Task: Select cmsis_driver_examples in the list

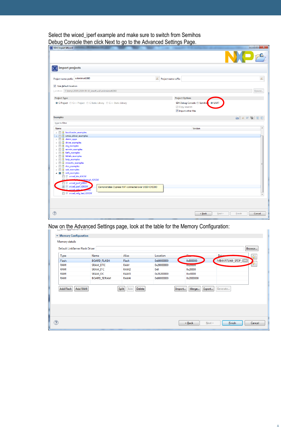Action: click(77, 136)
